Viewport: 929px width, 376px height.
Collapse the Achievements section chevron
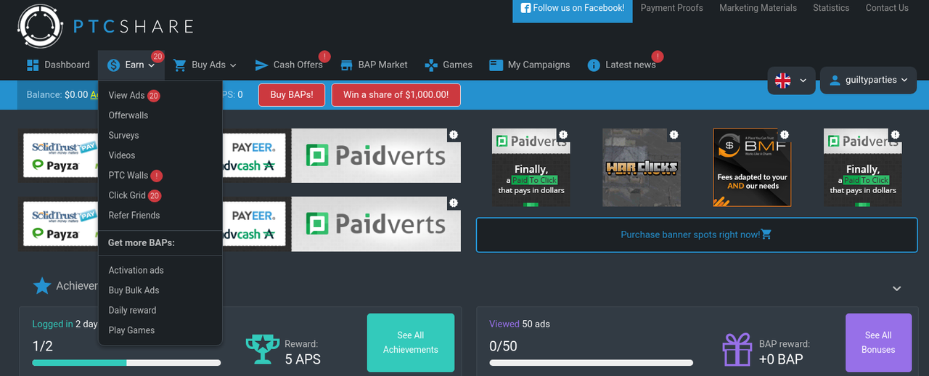[897, 288]
